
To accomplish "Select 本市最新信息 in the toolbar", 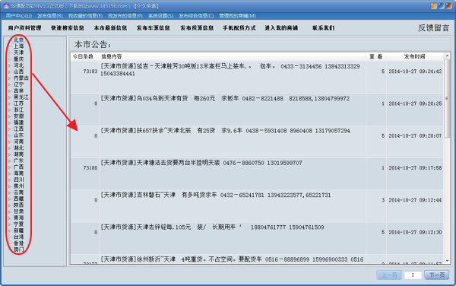I will (110, 28).
